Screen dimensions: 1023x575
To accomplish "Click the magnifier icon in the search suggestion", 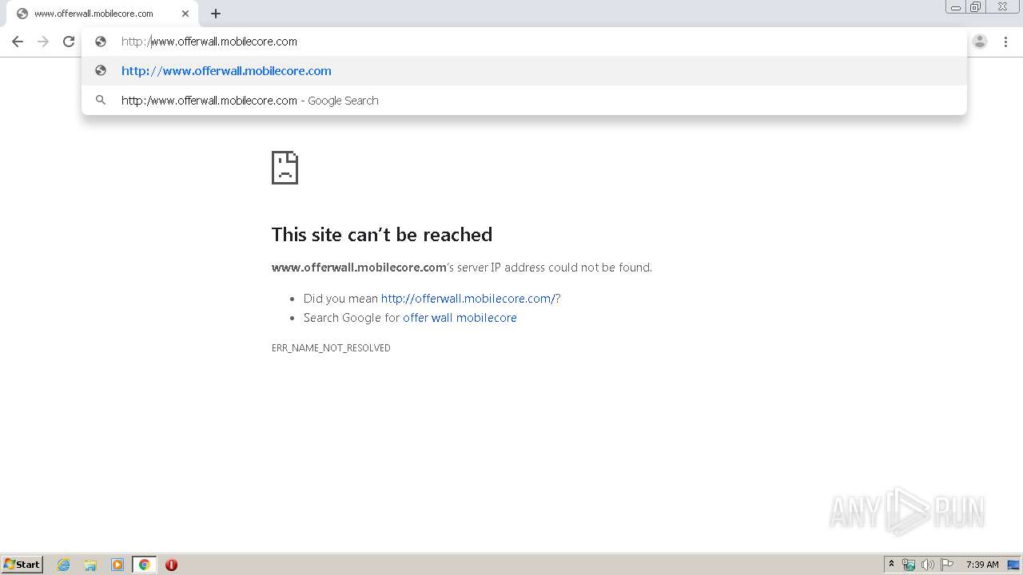I will 101,101.
